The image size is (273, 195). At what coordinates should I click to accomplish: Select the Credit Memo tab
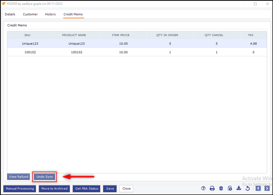73,14
